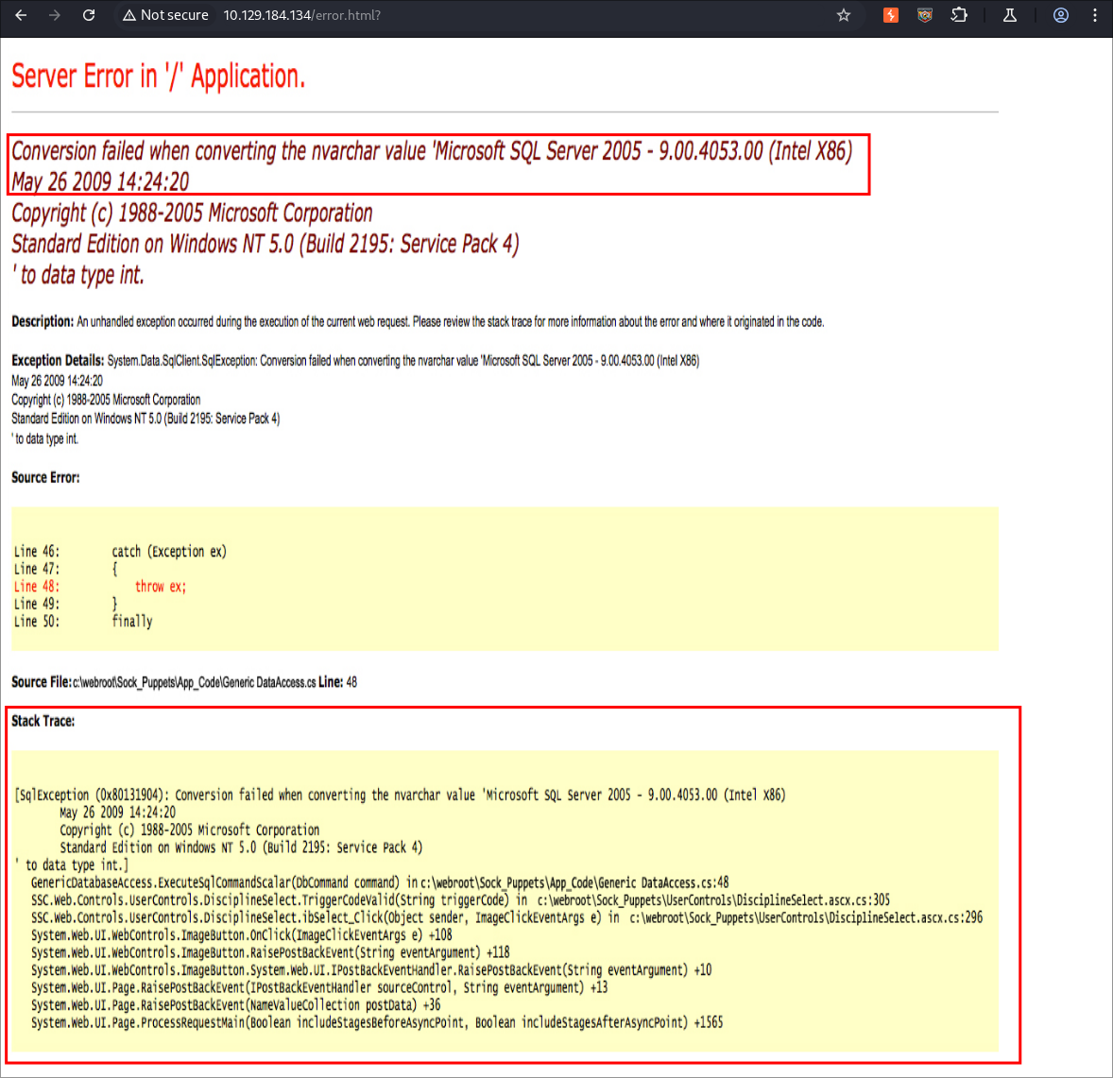Screen dimensions: 1113x1078
Task: Click the "Page.RaisePostBackEvent" +13 stack frame
Action: (x=319, y=988)
